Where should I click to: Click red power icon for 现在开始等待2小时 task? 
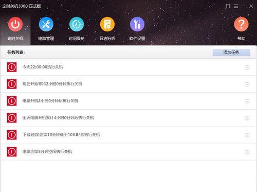point(12,84)
